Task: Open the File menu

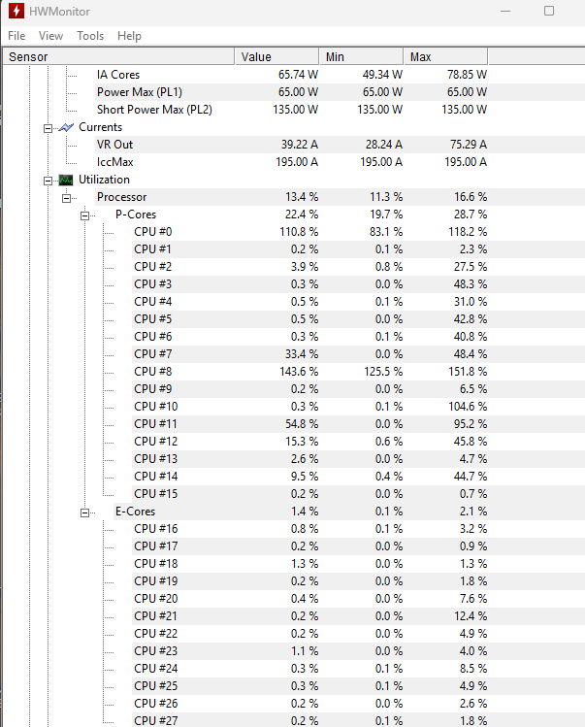Action: 16,36
